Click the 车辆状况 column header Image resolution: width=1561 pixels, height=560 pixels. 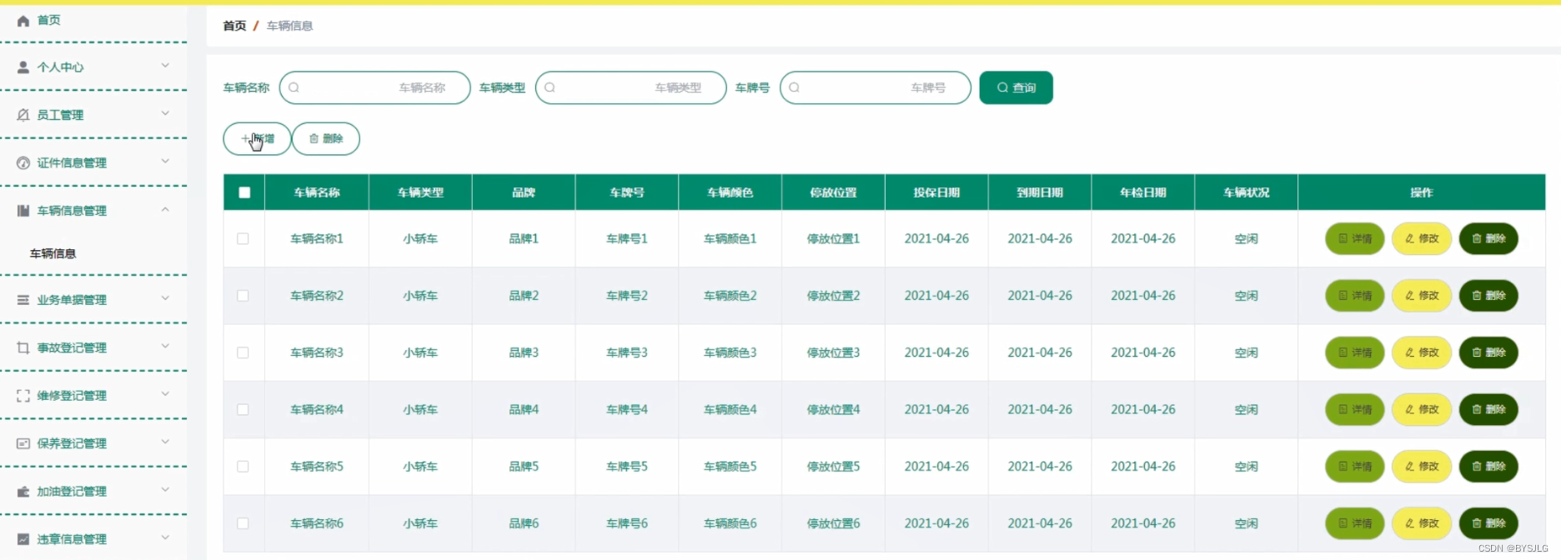[x=1246, y=192]
